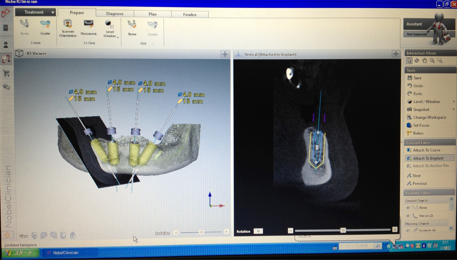This screenshot has width=457, height=260.
Task: Click the Create Guide icon
Action: coord(45,27)
